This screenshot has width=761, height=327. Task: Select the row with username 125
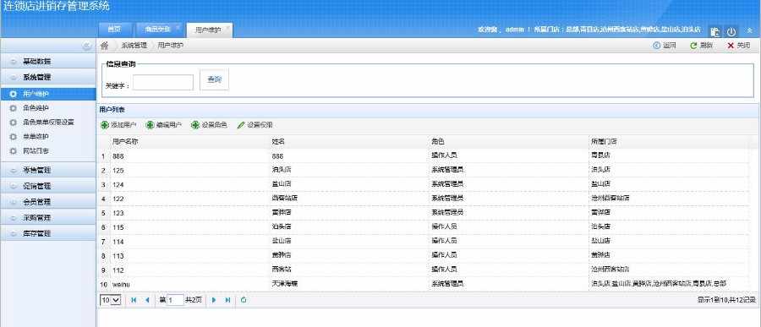tap(423, 171)
